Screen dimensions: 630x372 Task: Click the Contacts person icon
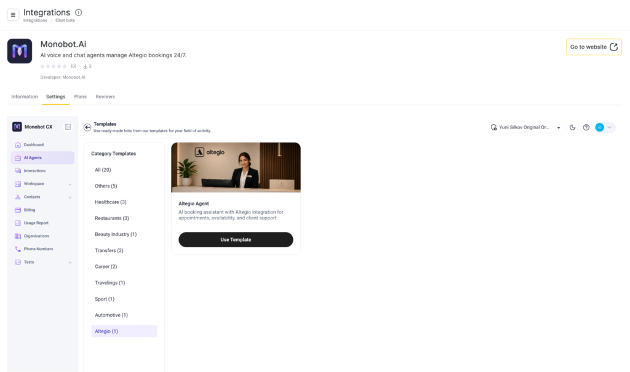tap(18, 197)
